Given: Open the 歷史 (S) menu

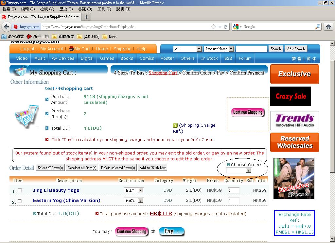Looking at the screenshot, I should (x=66, y=9).
